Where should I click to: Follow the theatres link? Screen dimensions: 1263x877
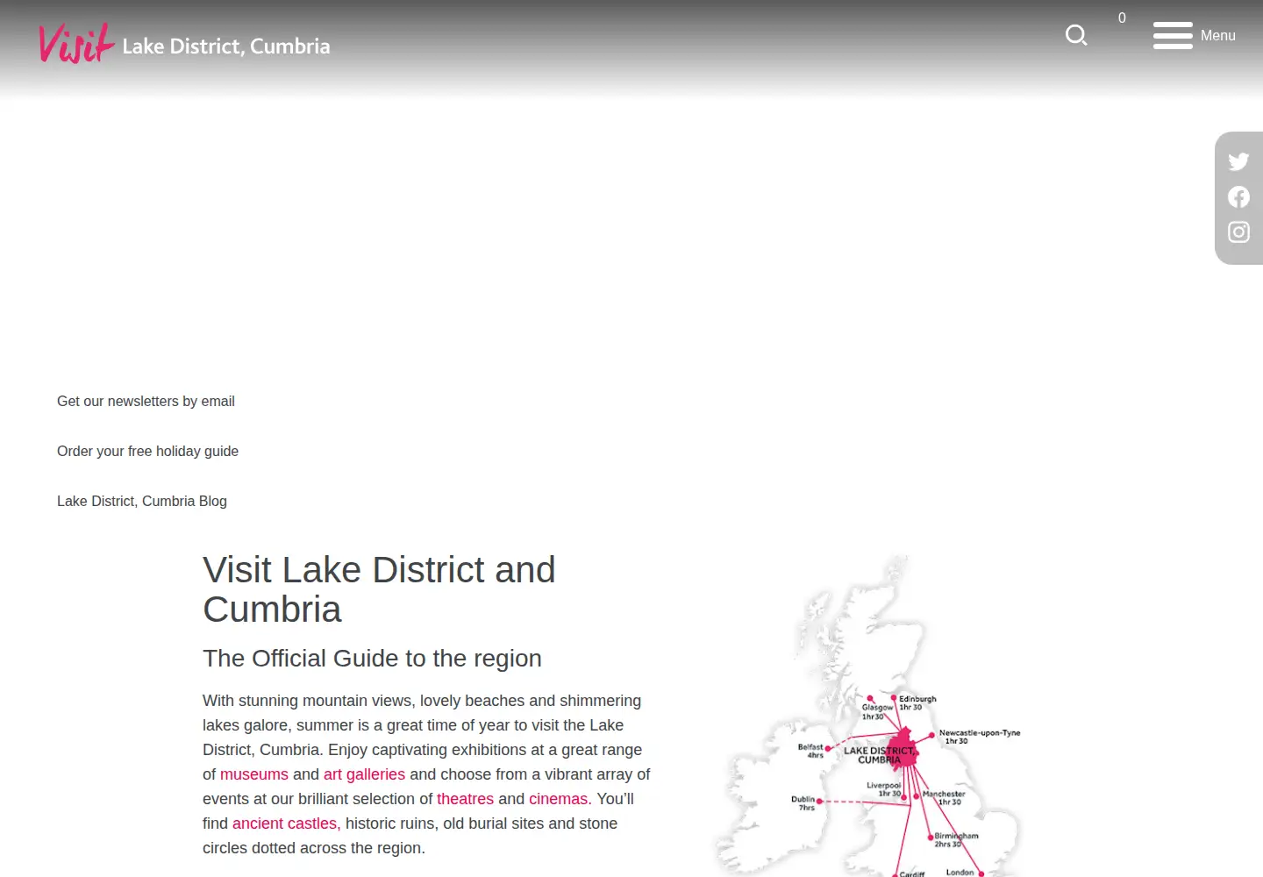click(x=465, y=799)
